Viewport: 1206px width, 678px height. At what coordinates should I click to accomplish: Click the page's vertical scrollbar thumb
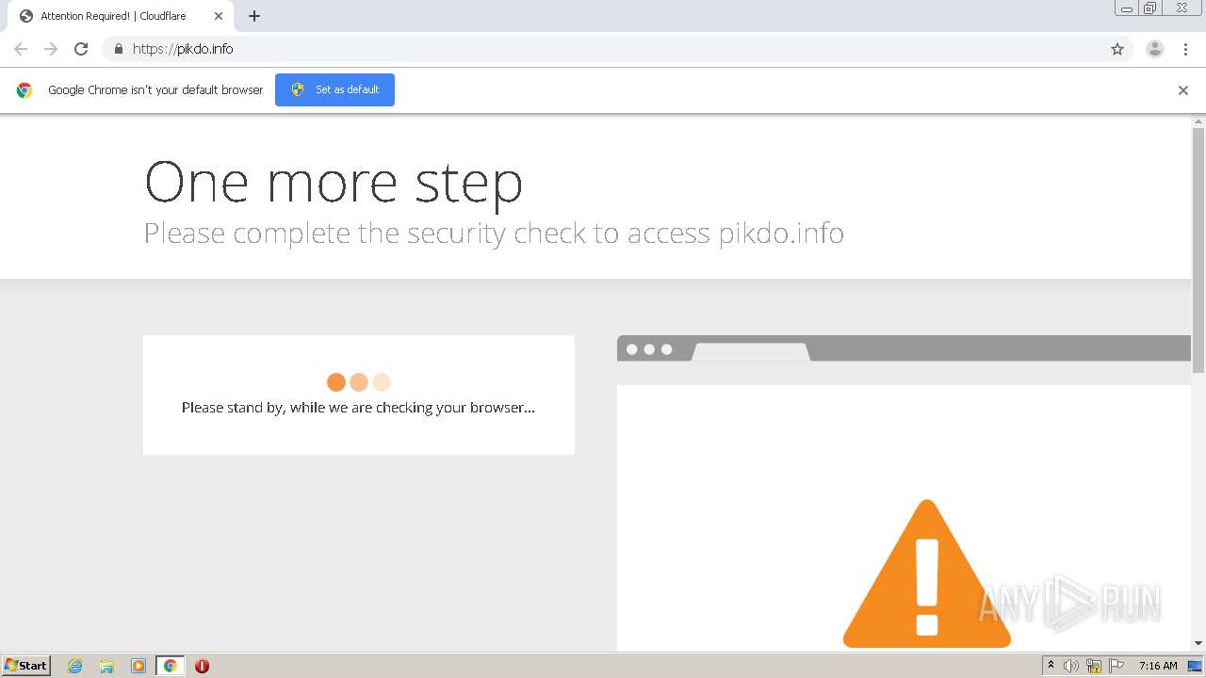pos(1198,250)
